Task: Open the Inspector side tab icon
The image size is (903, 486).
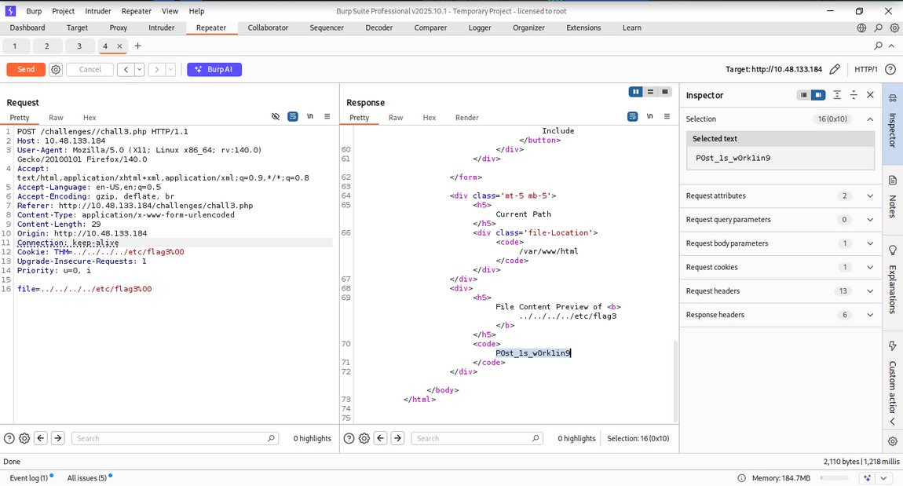Action: (893, 98)
